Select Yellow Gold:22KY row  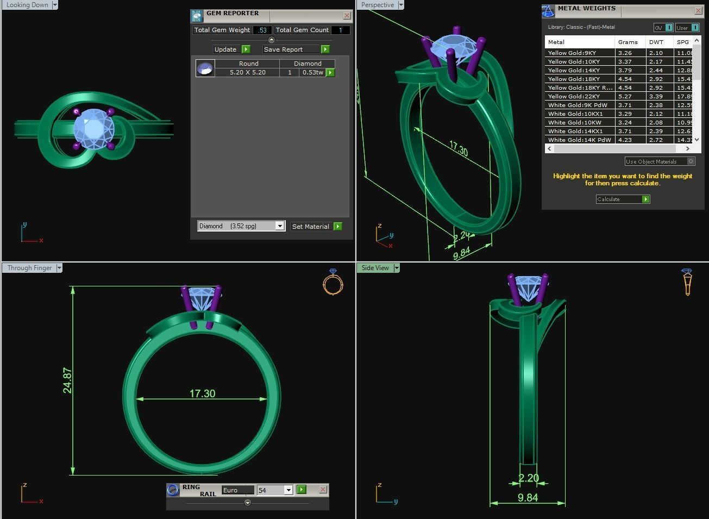click(619, 96)
